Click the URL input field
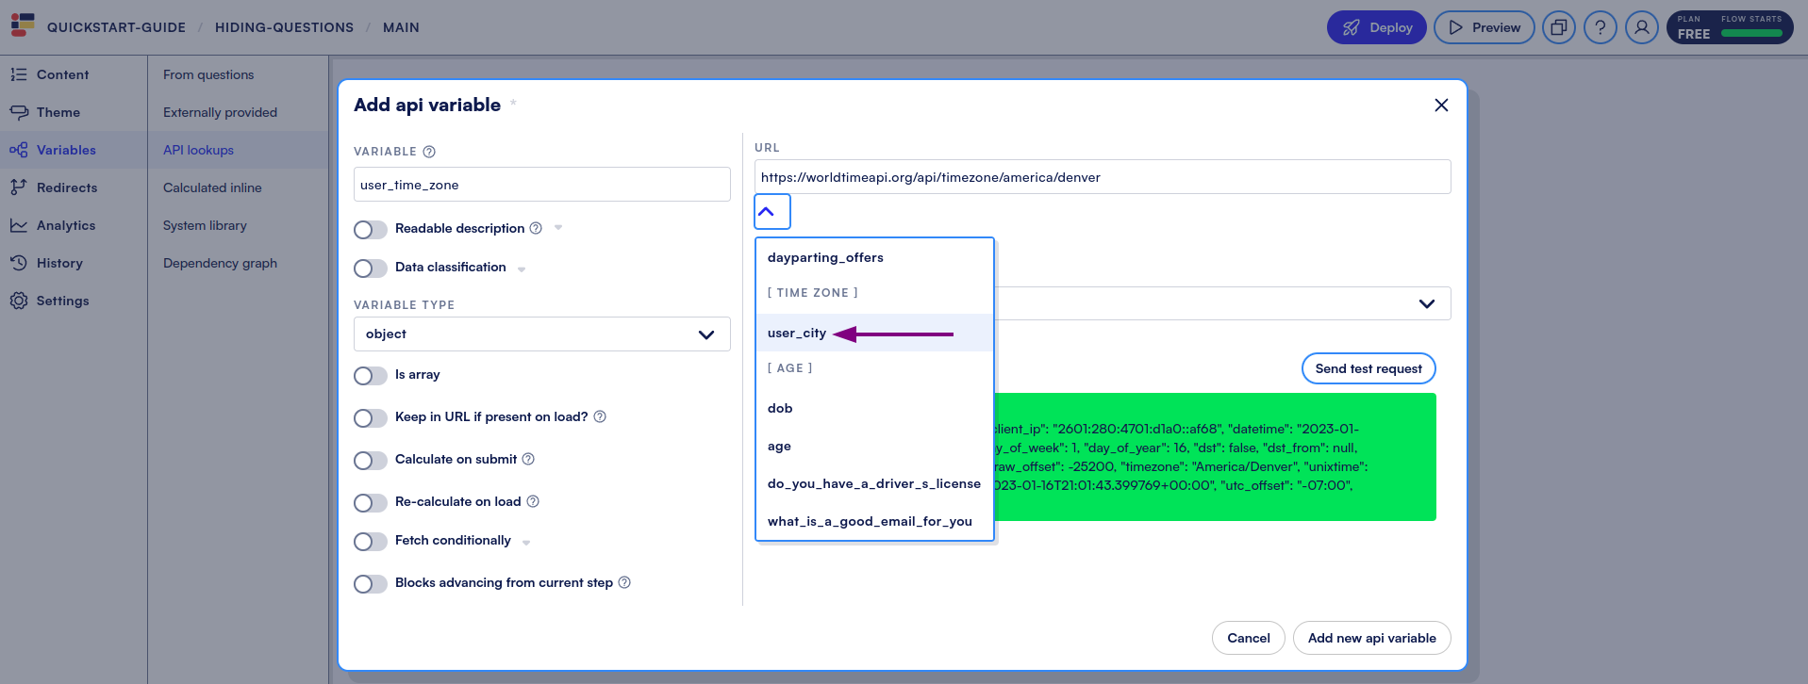The height and width of the screenshot is (684, 1808). pos(1102,177)
